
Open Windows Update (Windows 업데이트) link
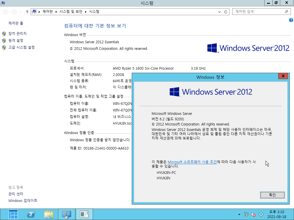pos(23,201)
